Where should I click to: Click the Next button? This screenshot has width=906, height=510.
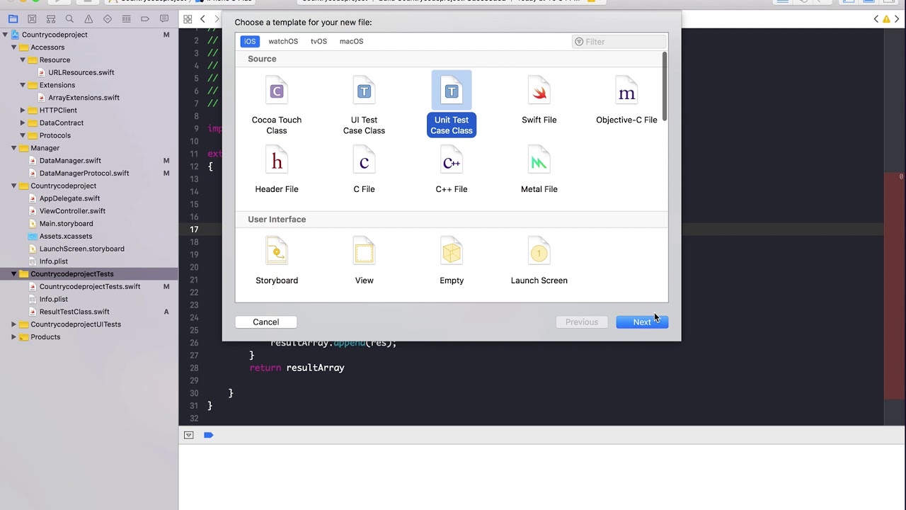point(642,322)
